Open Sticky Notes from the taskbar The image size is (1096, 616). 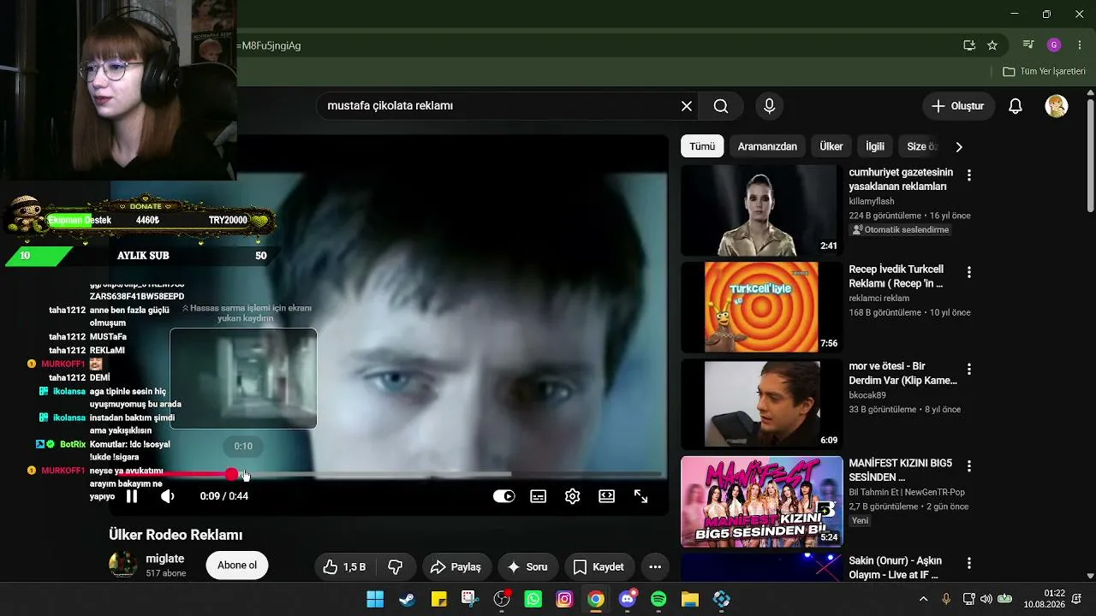click(438, 599)
